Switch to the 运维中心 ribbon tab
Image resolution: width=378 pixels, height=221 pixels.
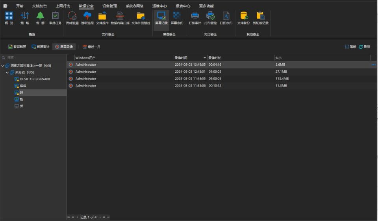(x=159, y=6)
